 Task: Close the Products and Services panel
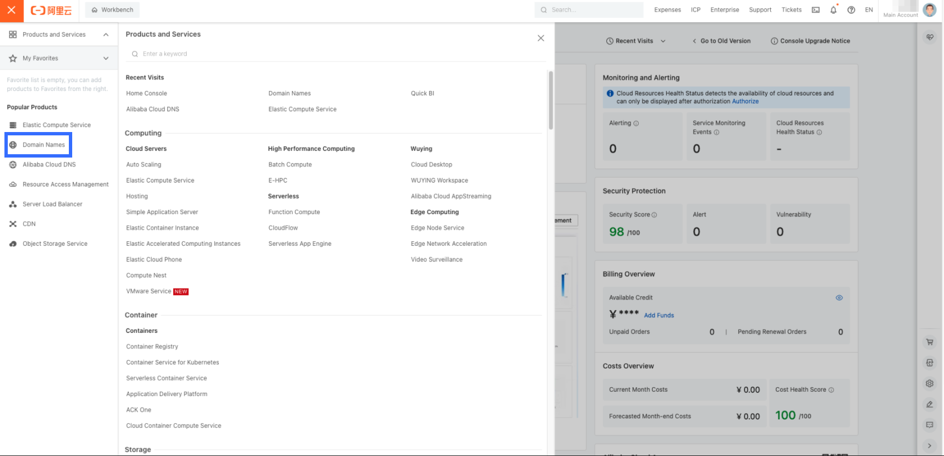coord(540,38)
